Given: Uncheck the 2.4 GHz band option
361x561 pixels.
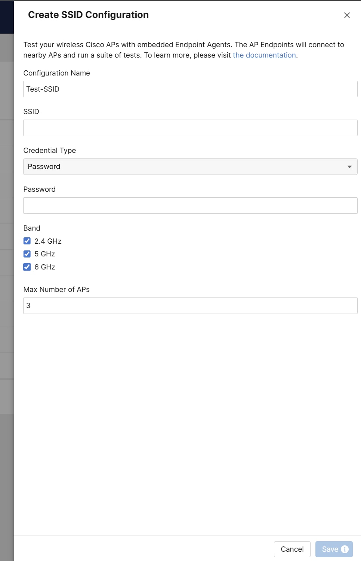Looking at the screenshot, I should [27, 241].
